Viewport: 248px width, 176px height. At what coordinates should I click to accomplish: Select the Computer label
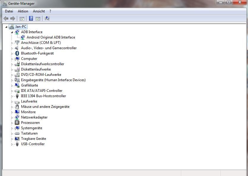29,59
